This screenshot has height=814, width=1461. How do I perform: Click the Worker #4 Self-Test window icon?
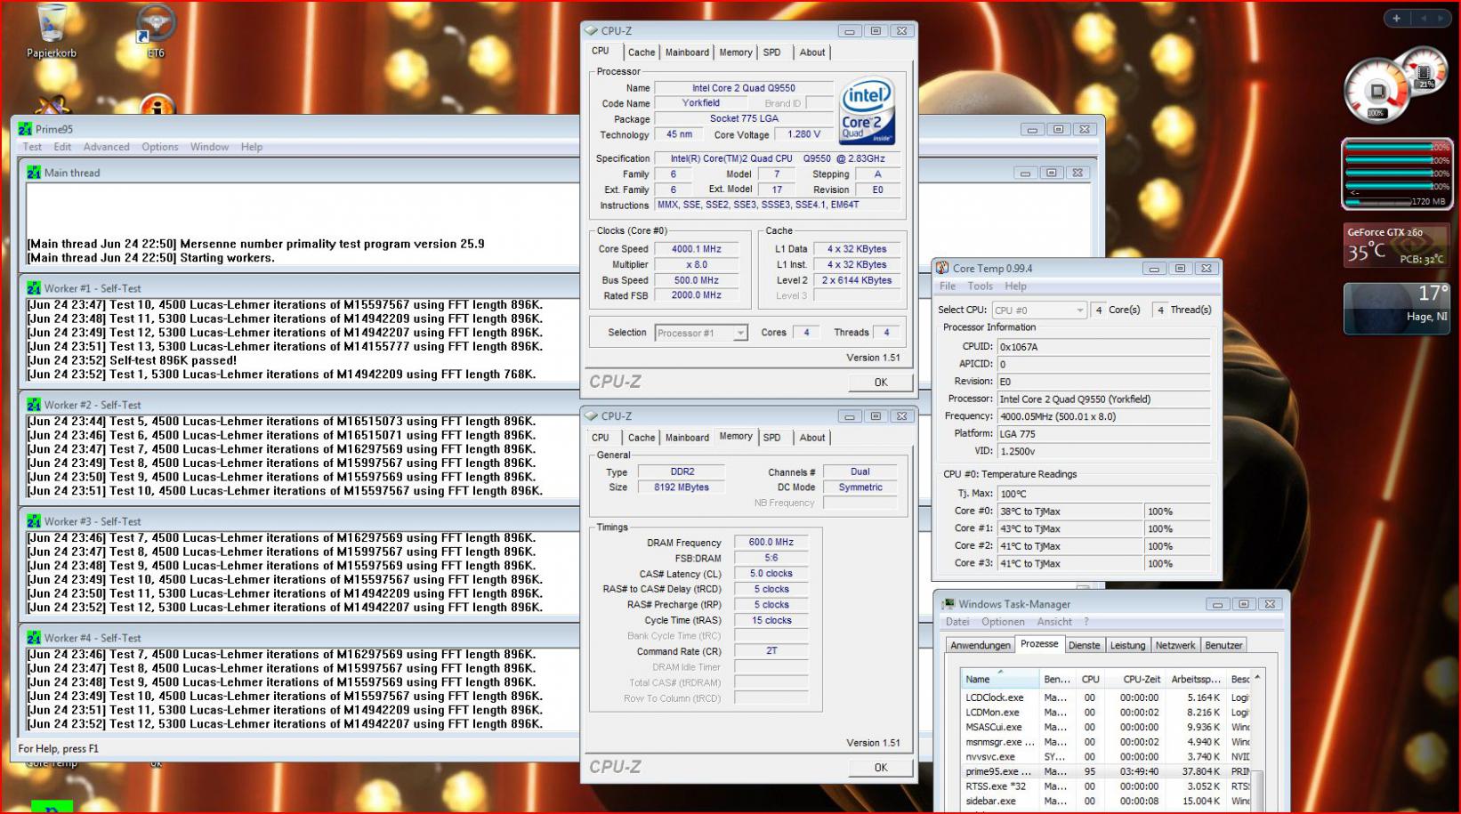34,638
